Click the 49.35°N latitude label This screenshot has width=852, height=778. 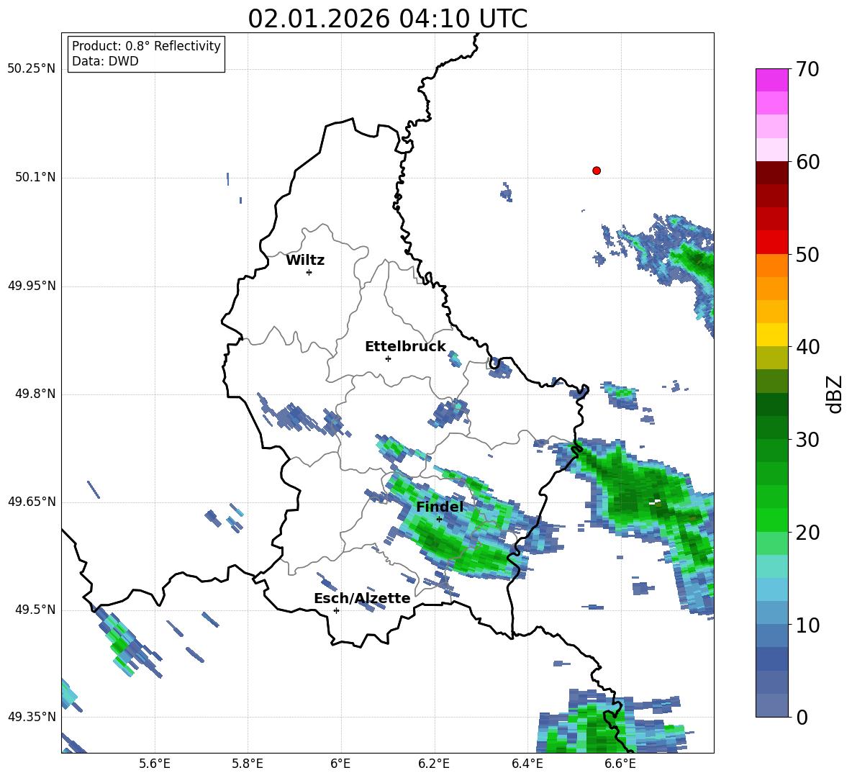tap(32, 717)
